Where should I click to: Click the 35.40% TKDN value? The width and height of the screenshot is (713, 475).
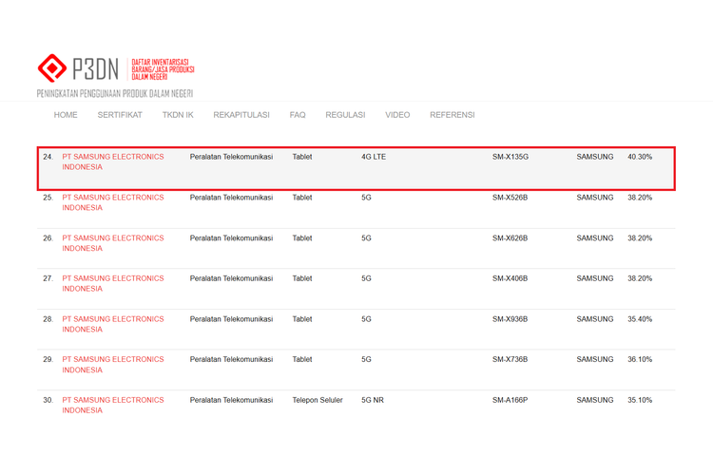point(640,319)
